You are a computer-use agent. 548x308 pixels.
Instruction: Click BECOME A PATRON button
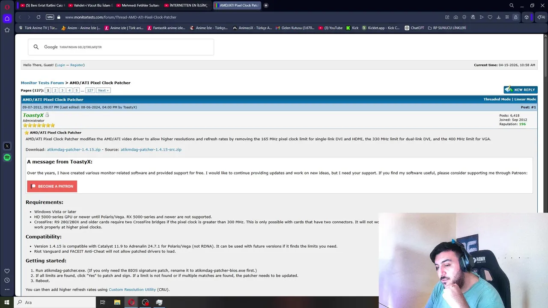(x=52, y=186)
